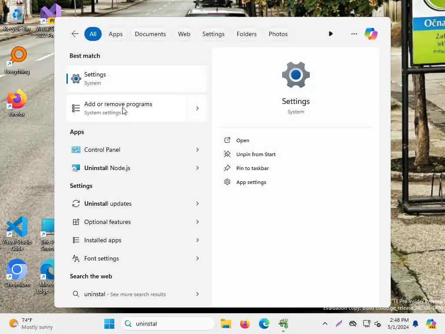Select the Chromium desktop shortcut
The image size is (445, 334).
click(x=17, y=273)
